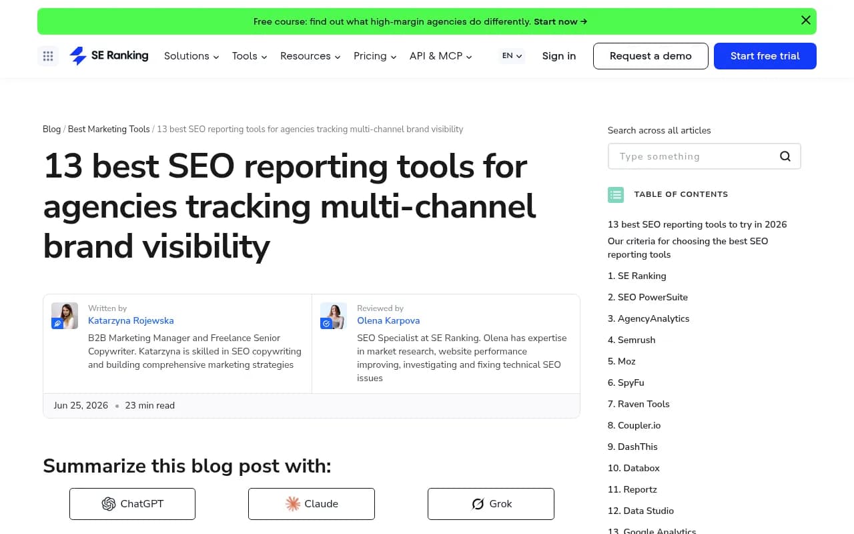Click the SE Ranking logo
Viewport: 854px width, 534px height.
(109, 56)
